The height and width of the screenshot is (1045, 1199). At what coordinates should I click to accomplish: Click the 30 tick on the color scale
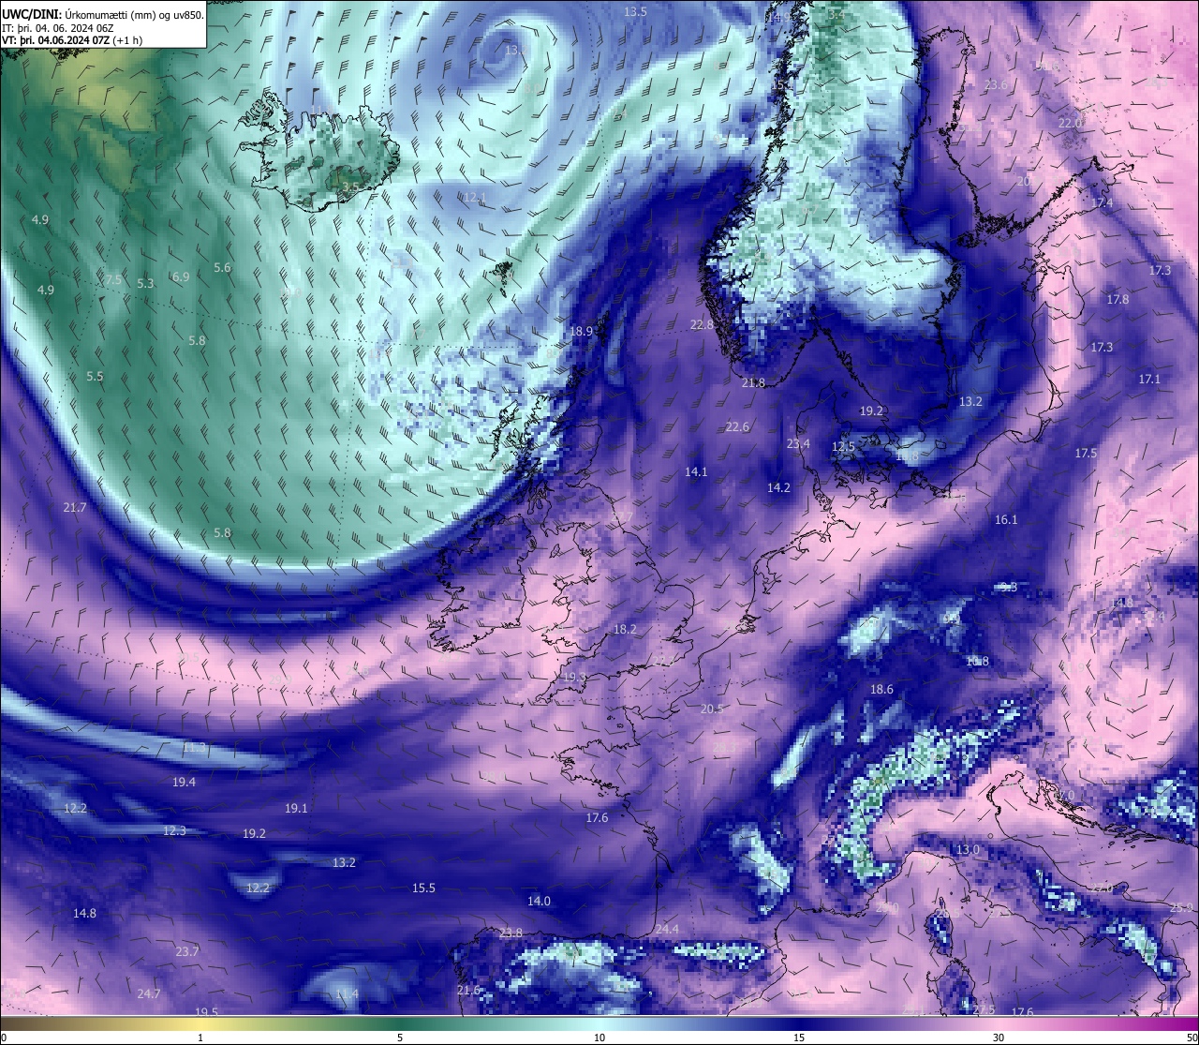(999, 1038)
